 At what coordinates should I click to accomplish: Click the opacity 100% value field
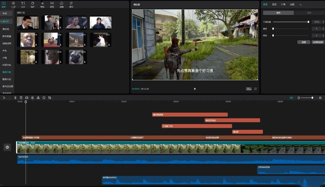tap(316, 22)
